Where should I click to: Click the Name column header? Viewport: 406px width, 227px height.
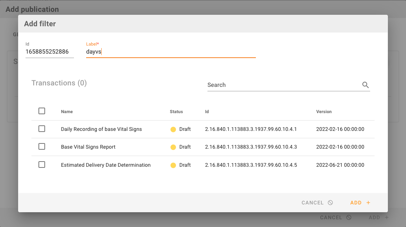(x=67, y=112)
